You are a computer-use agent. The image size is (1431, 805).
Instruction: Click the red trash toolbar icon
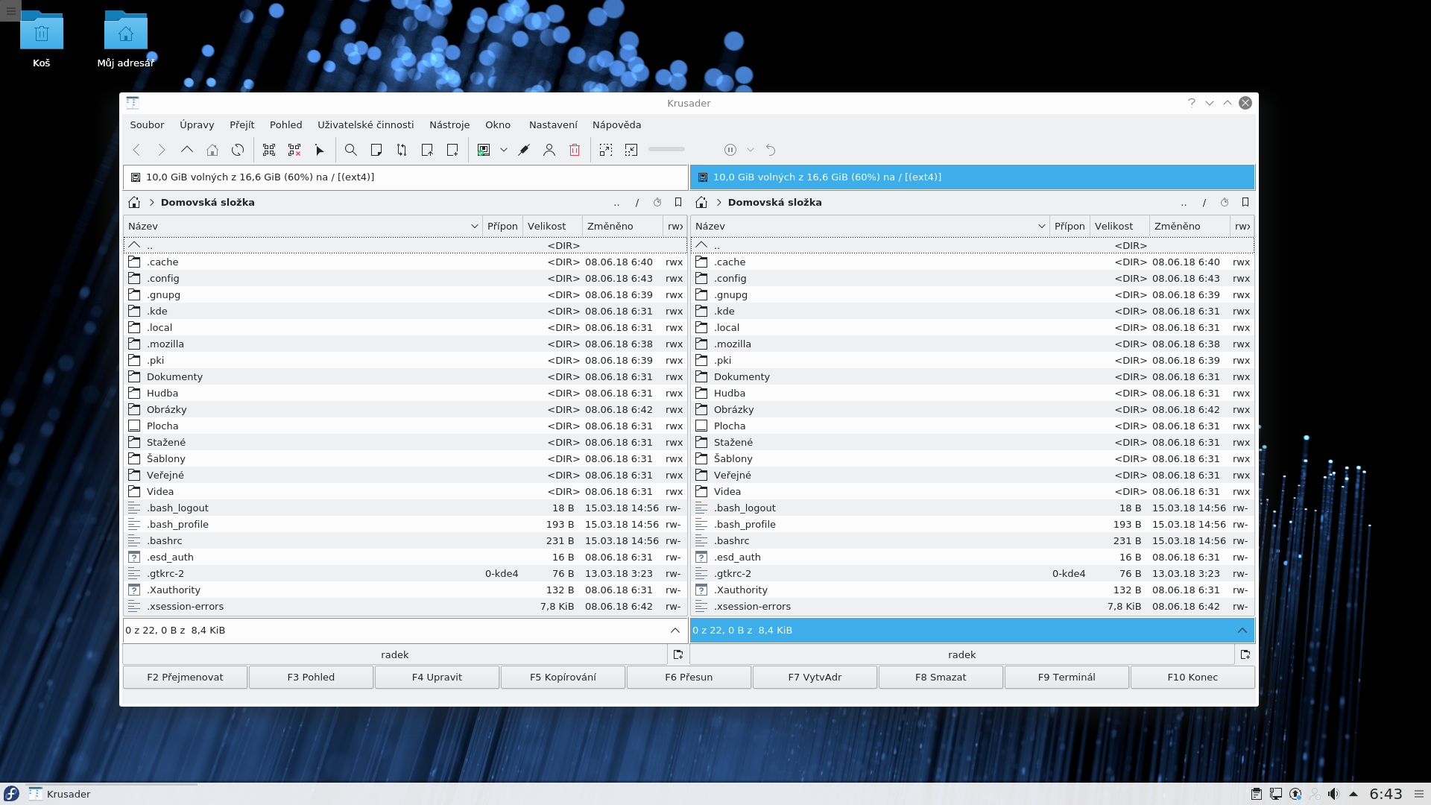pos(575,150)
